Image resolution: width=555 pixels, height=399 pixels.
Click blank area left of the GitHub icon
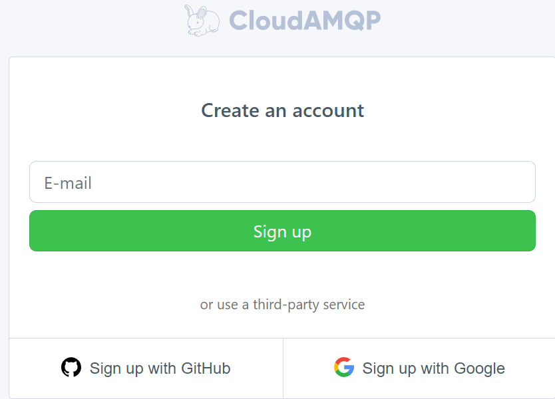pos(33,368)
